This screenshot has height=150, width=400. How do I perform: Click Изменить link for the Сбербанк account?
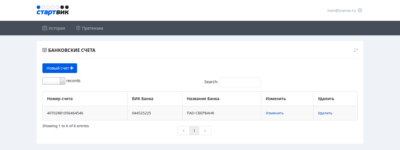[x=274, y=113]
